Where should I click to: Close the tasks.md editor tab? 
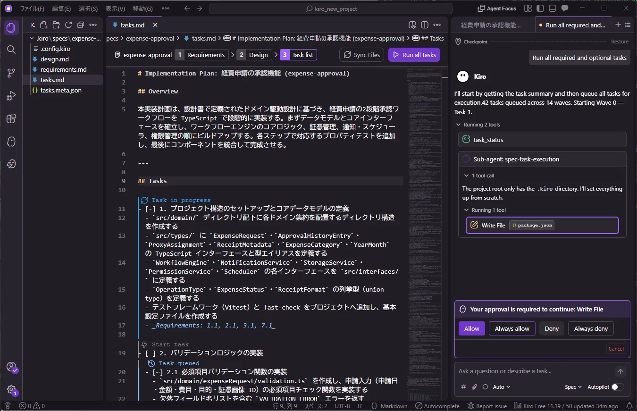click(155, 25)
